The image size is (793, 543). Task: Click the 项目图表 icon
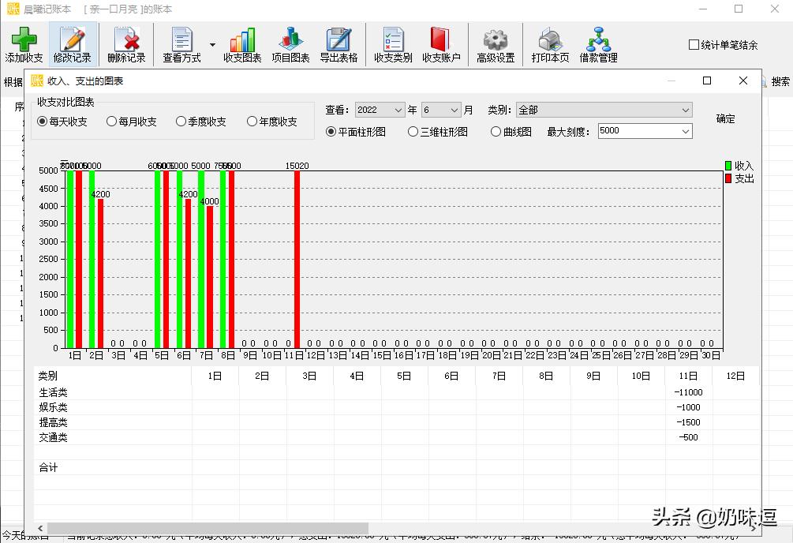290,43
